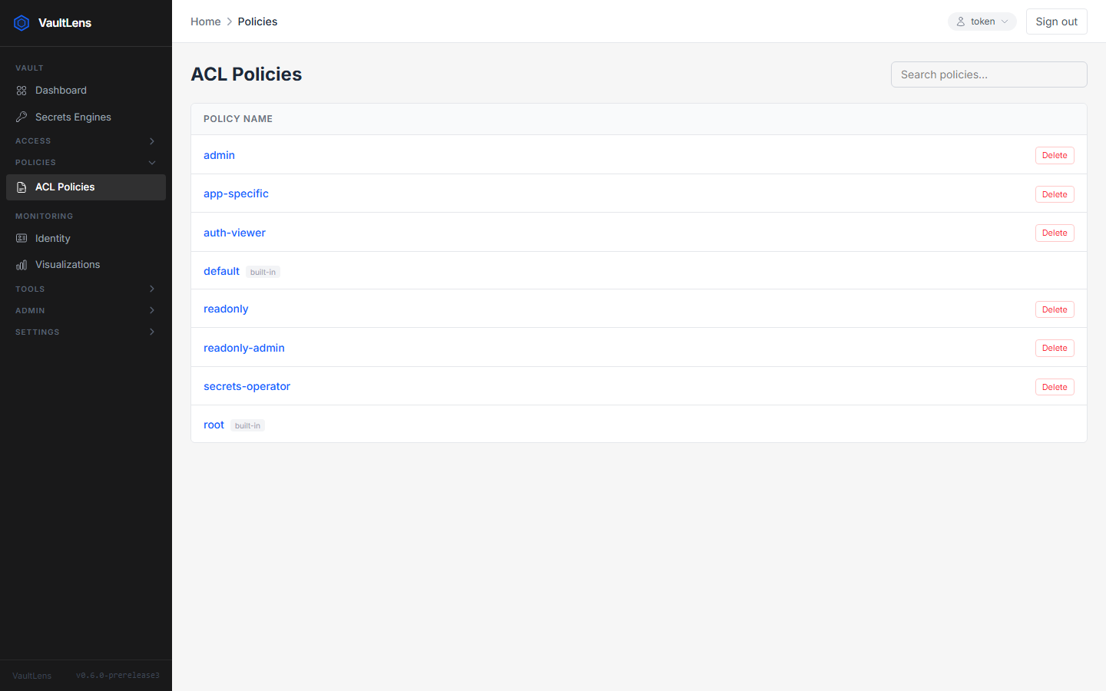This screenshot has width=1106, height=691.
Task: Delete the admin policy
Action: coord(1055,155)
